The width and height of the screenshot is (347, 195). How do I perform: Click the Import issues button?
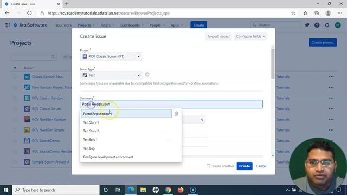coord(218,36)
